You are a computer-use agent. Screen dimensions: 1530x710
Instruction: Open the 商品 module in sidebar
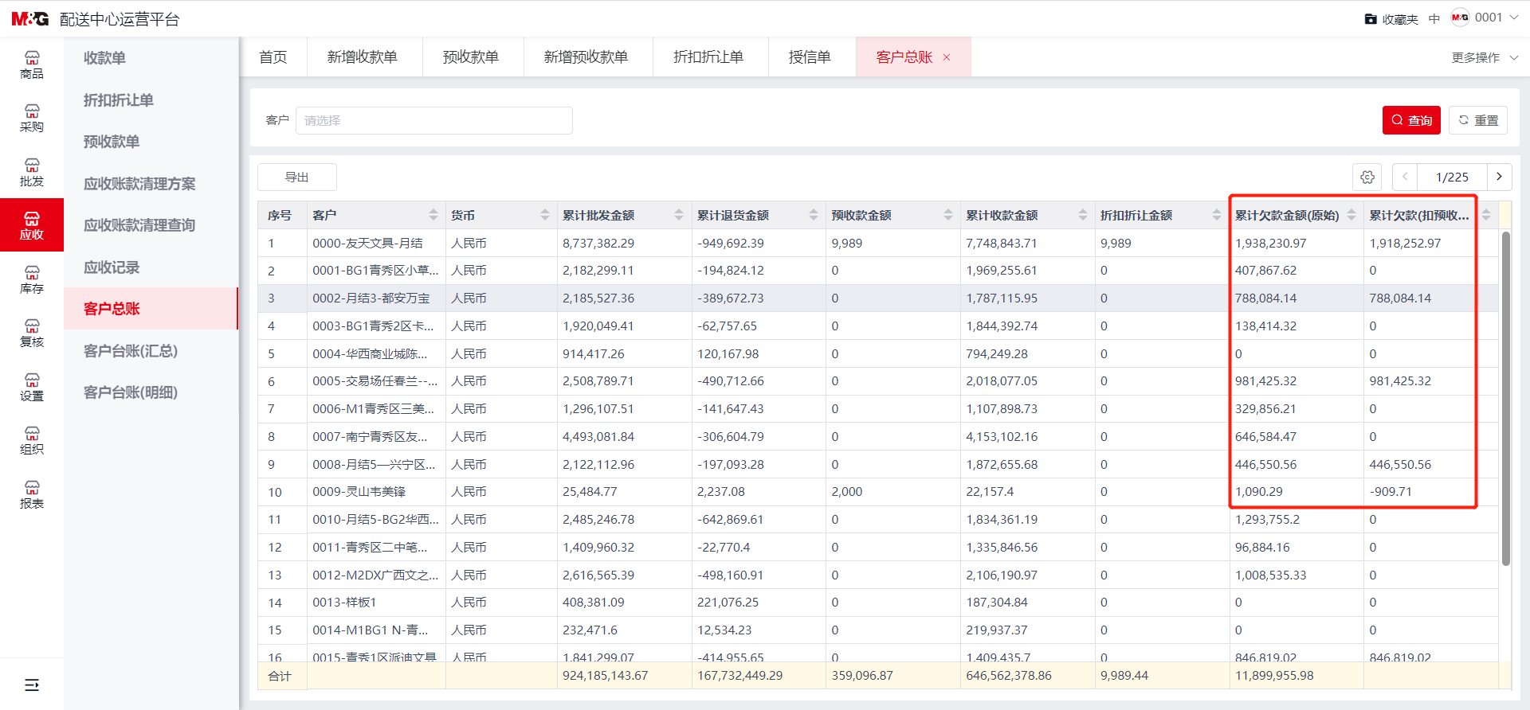[x=32, y=64]
